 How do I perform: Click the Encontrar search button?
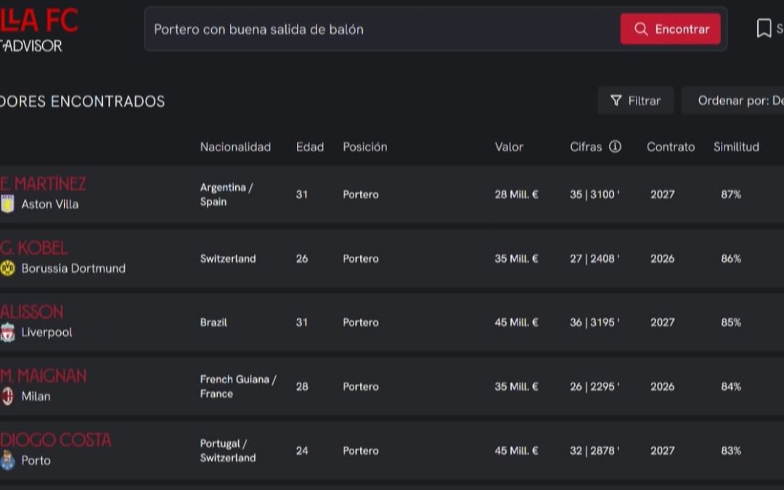point(670,29)
